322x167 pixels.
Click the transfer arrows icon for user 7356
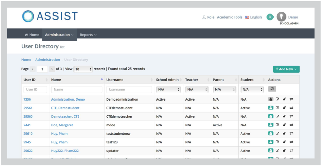coord(291,99)
